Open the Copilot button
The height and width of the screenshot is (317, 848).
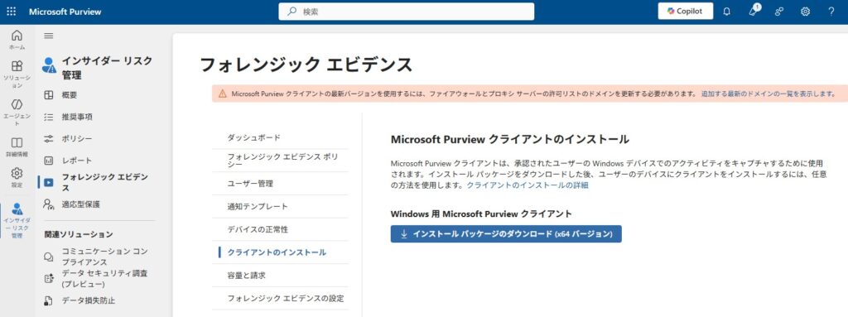(685, 12)
